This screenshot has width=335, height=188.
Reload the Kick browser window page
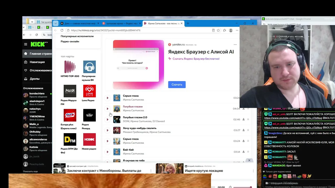coord(37,35)
